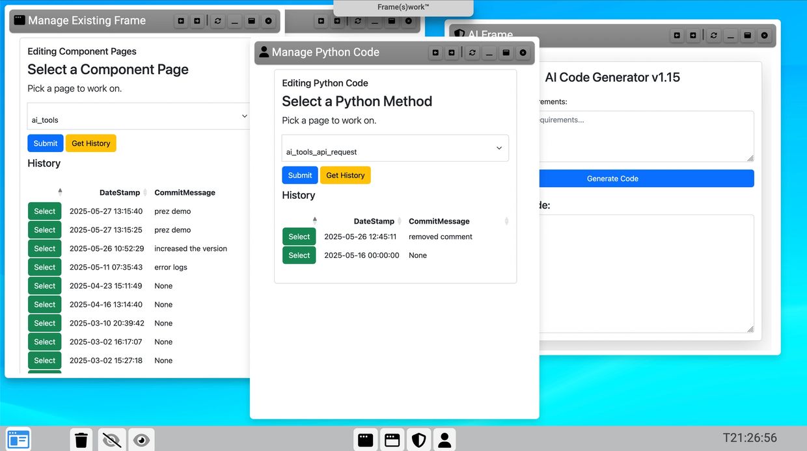Click refresh icon in Manage Python Code titlebar

472,53
